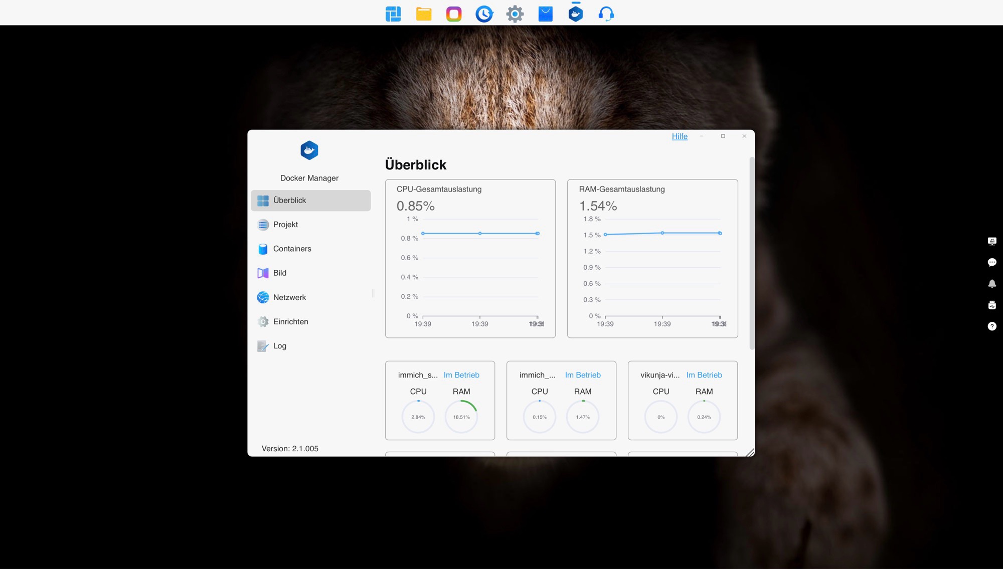Open the clock backup icon in dock
The height and width of the screenshot is (569, 1003).
[x=484, y=14]
